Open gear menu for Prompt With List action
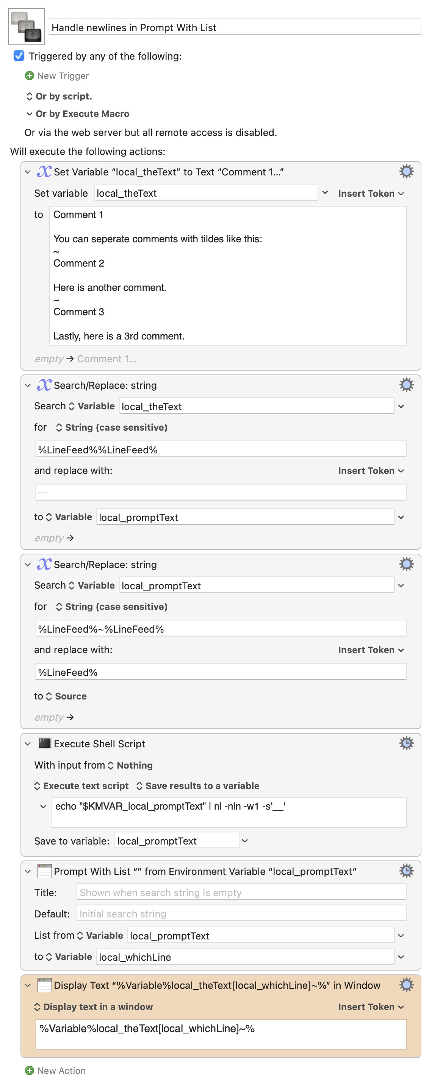The width and height of the screenshot is (429, 1083). 406,871
